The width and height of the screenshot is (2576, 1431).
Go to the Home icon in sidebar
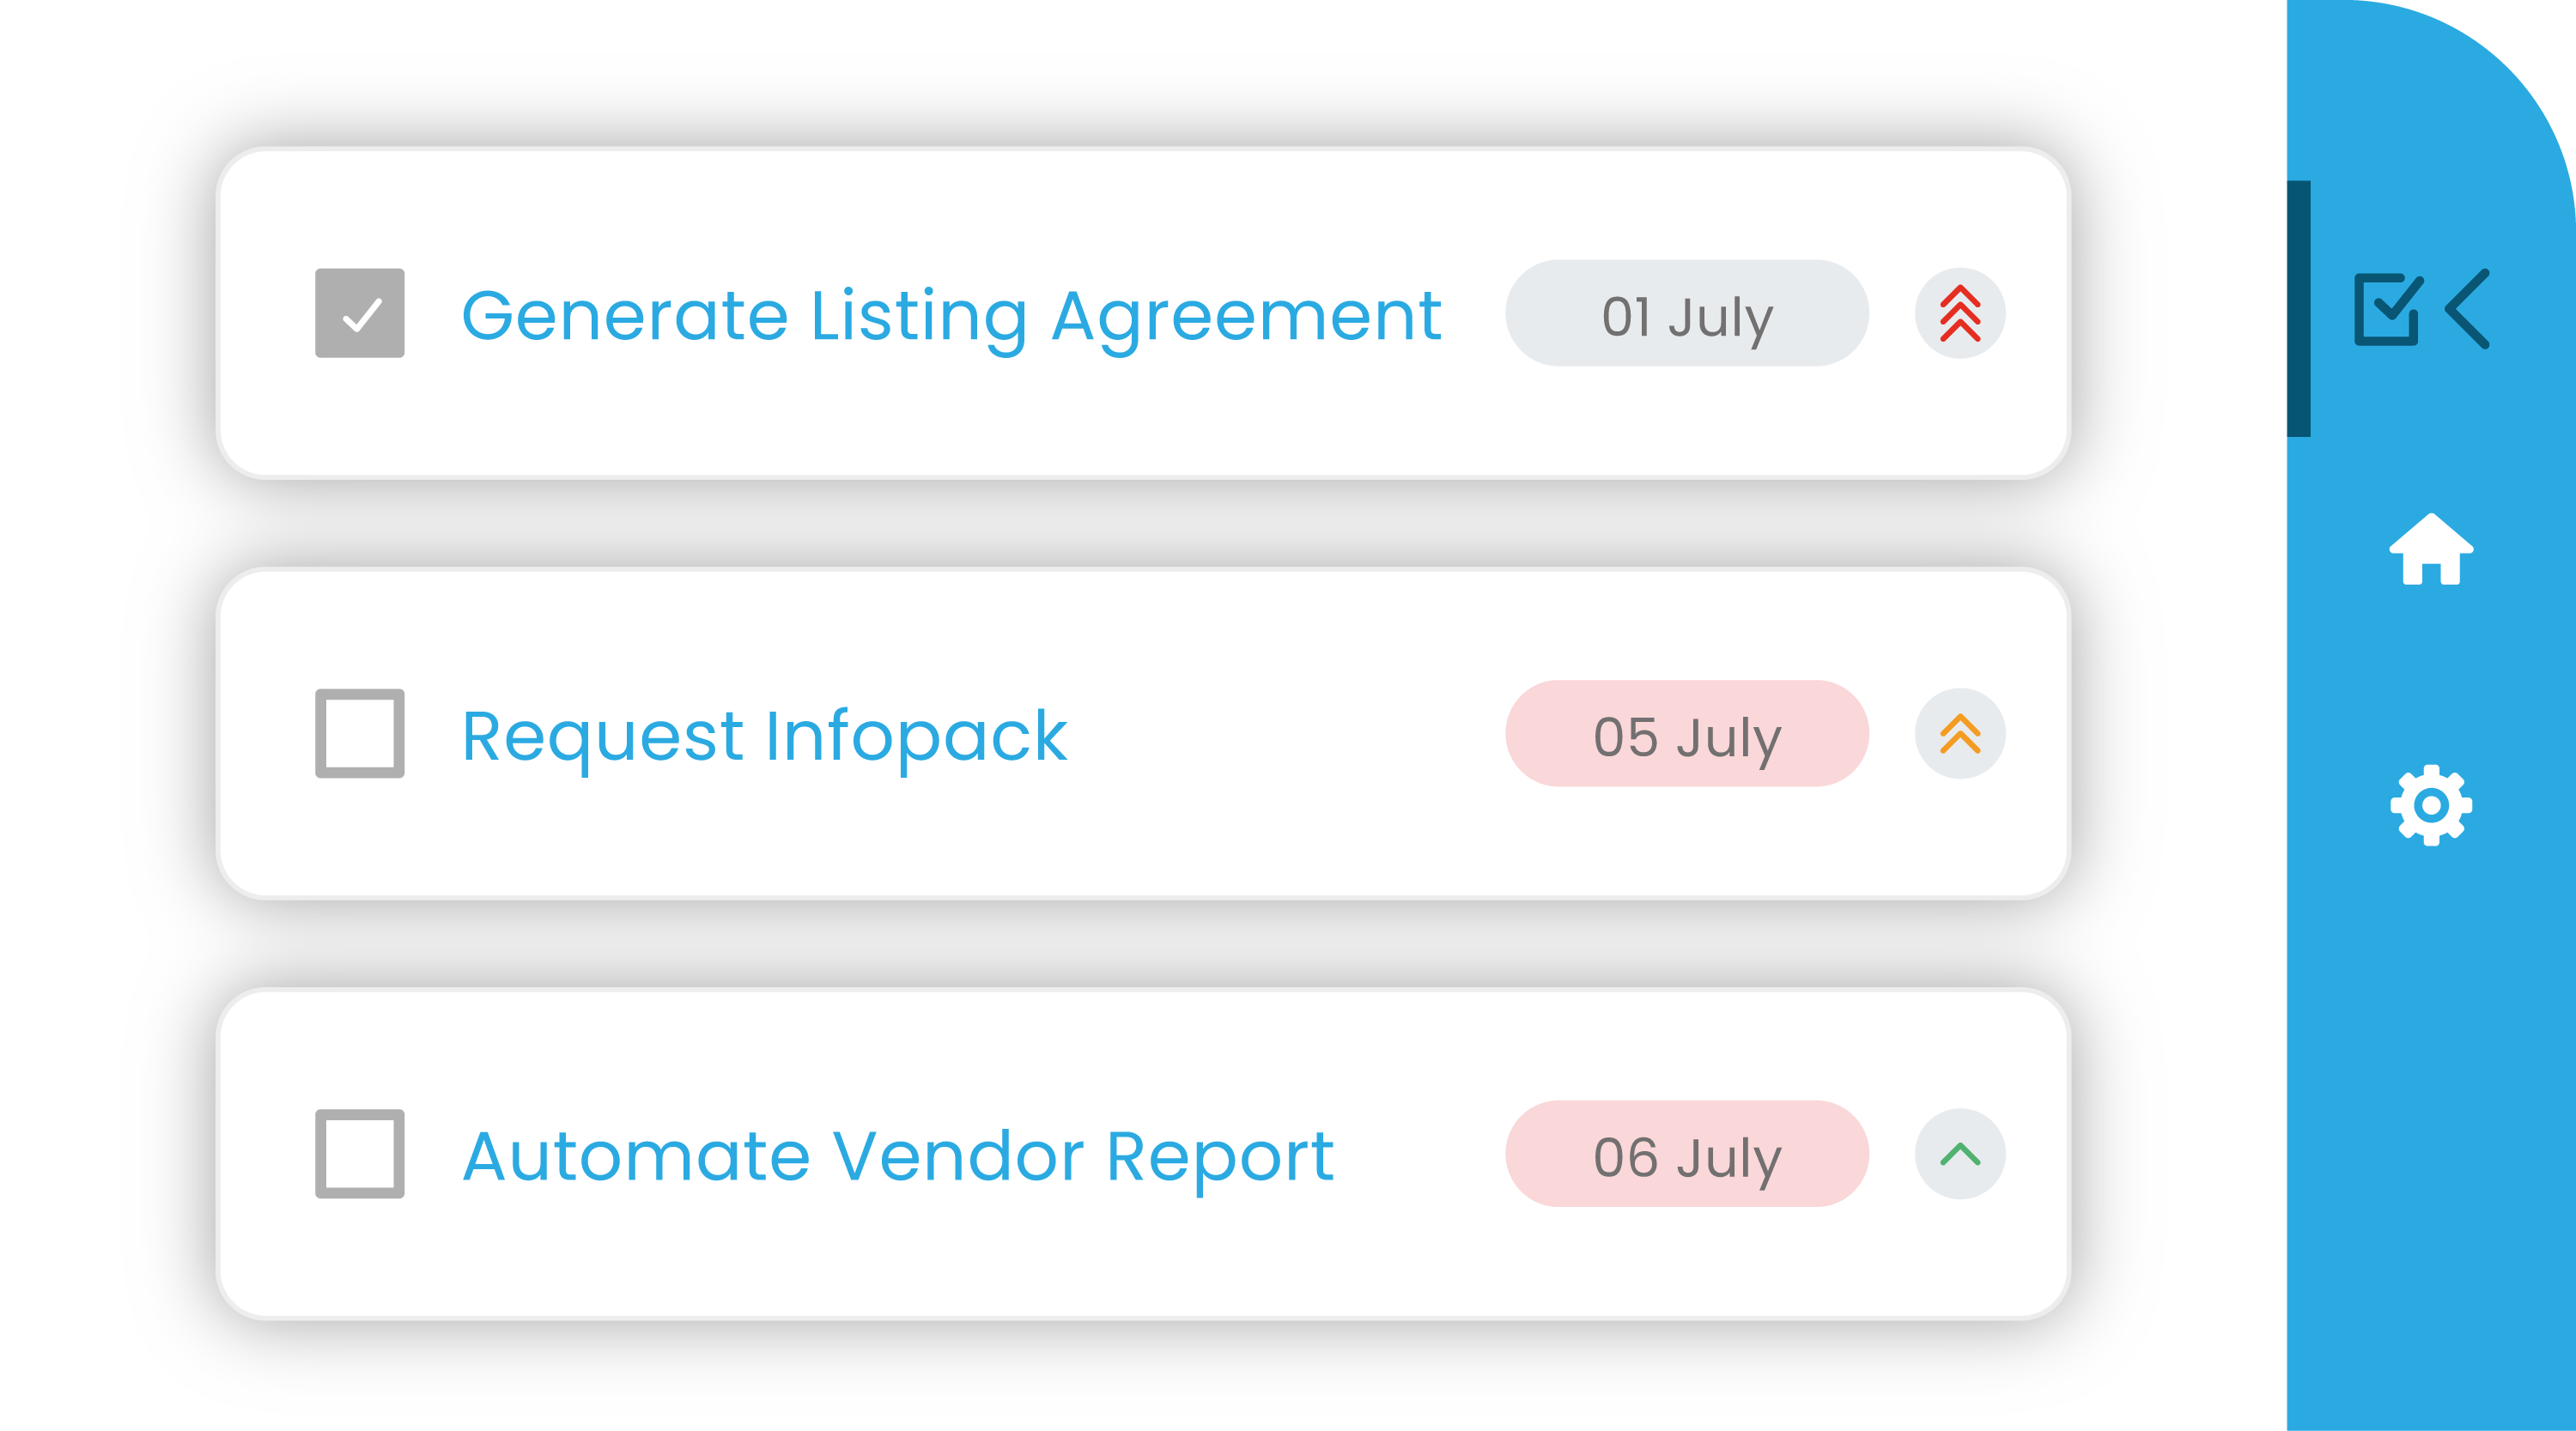point(2431,549)
